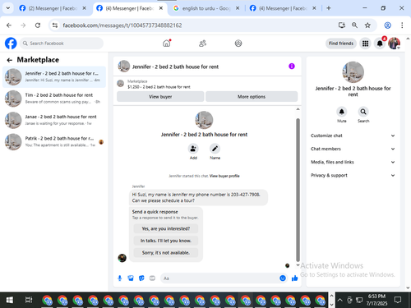Open account profile picture menu

pos(395,44)
